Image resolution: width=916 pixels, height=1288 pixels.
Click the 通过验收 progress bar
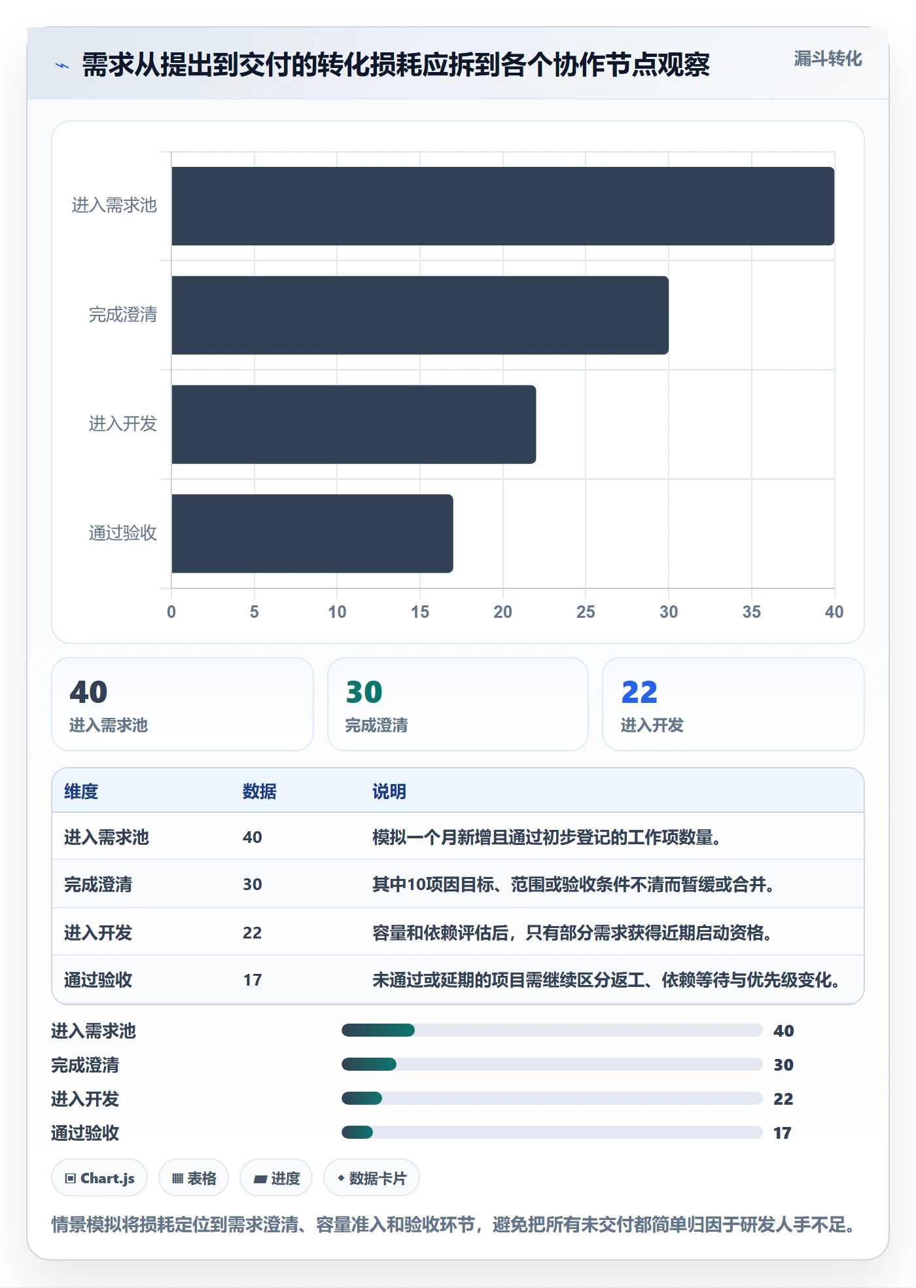point(552,1132)
